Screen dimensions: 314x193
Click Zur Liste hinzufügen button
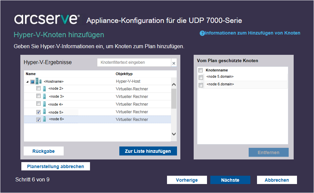pyautogui.click(x=148, y=151)
